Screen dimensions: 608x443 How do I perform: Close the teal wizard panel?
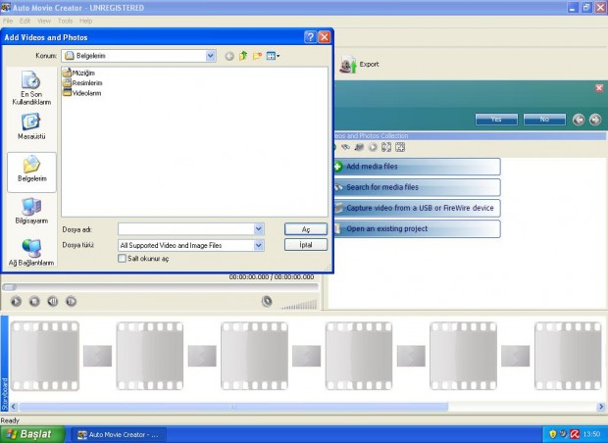pyautogui.click(x=599, y=88)
